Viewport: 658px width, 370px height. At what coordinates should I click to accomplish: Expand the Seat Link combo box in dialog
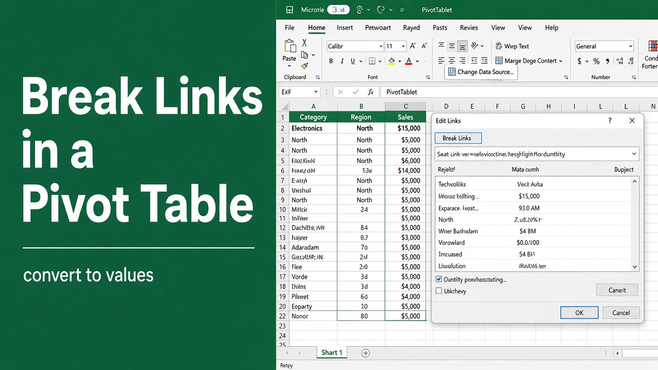click(634, 154)
